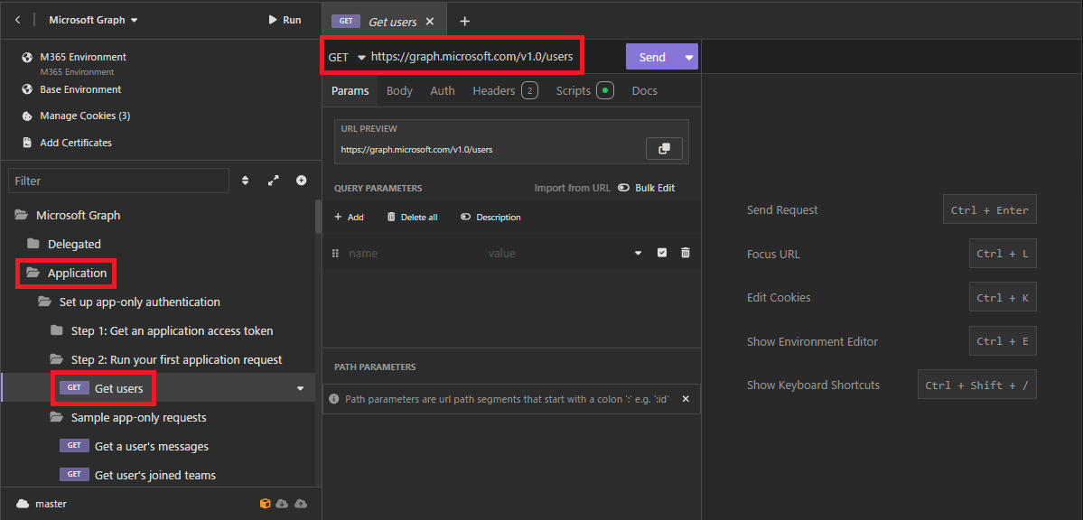Toggle the checkbox on the query parameter row
The height and width of the screenshot is (520, 1083).
point(662,253)
